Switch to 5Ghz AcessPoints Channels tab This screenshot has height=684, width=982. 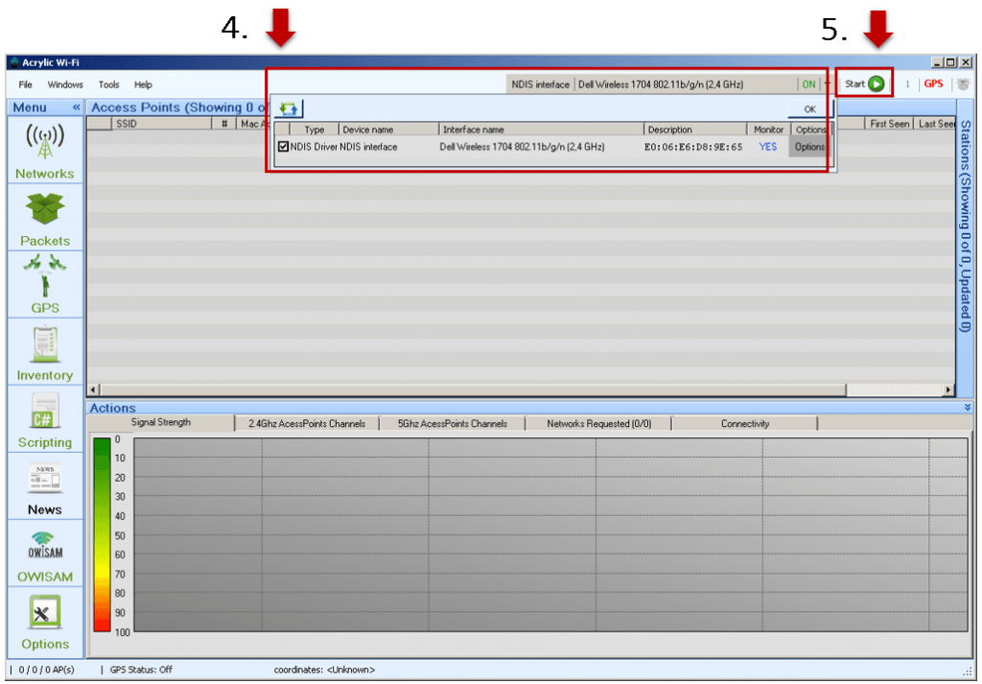point(453,423)
